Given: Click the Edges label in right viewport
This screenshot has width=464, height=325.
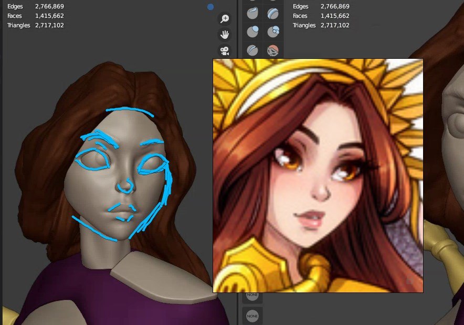Looking at the screenshot, I should 300,6.
